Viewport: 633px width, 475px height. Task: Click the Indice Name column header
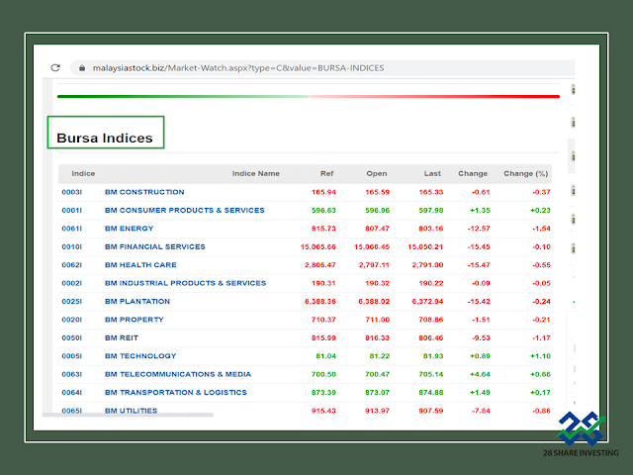255,174
